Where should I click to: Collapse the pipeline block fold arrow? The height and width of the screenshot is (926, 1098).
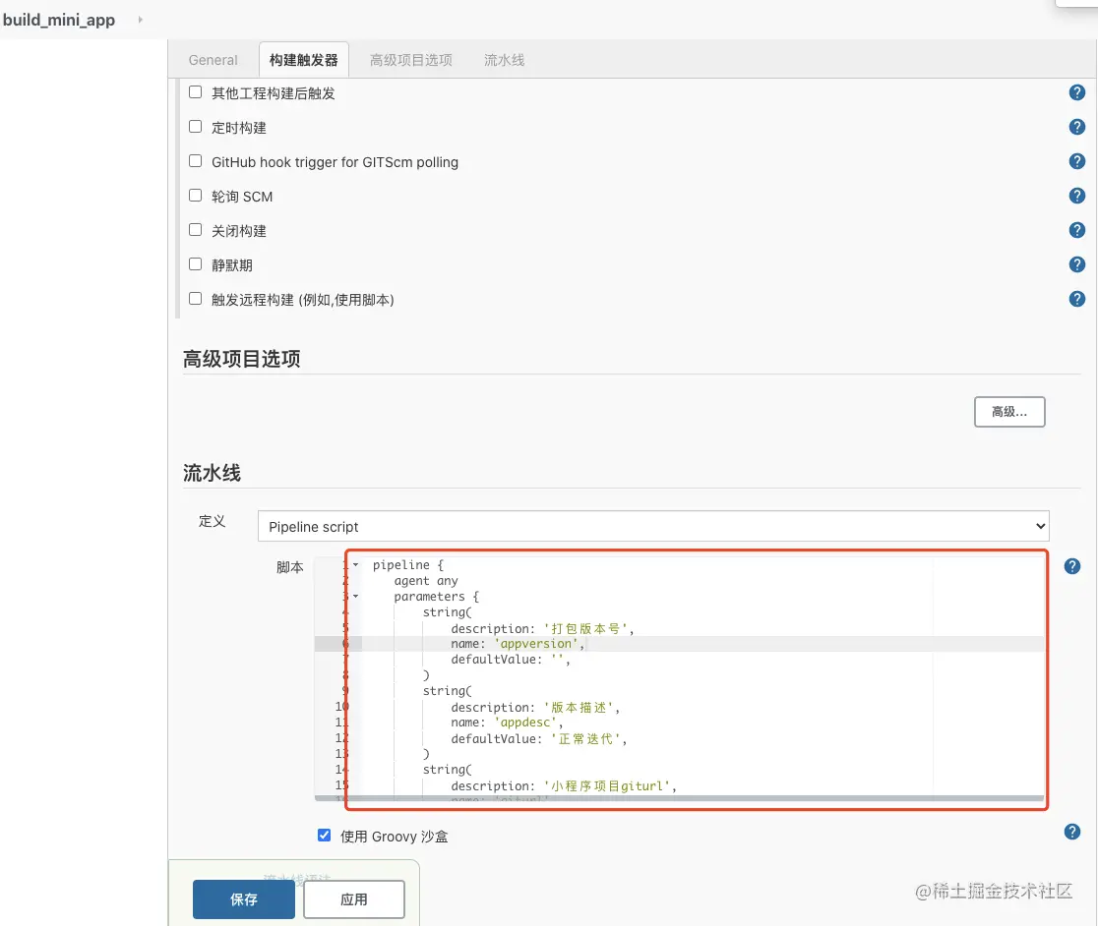tap(356, 564)
